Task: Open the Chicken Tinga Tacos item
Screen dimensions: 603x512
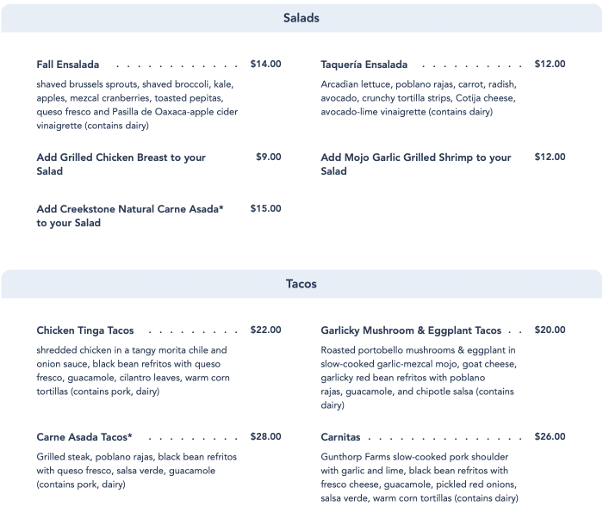Action: 85,330
